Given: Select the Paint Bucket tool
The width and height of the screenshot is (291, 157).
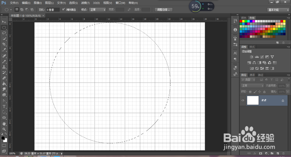Looking at the screenshot, I should coord(4,84).
